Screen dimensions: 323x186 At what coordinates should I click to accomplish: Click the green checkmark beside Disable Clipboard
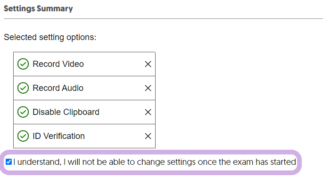tap(23, 112)
